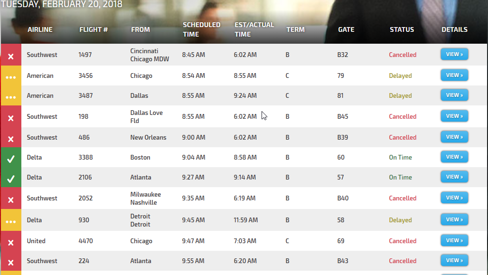The image size is (488, 275).
Task: Open View details for flight 3456 from Chicago
Action: [454, 75]
